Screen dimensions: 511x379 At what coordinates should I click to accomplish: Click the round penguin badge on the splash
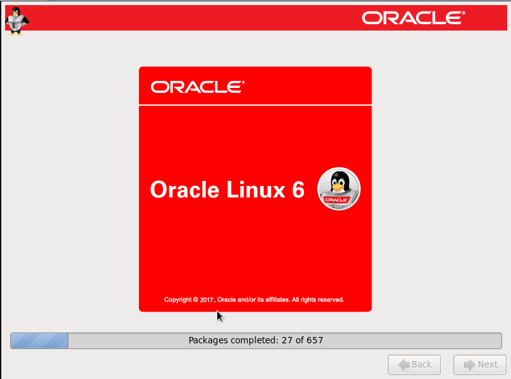tap(338, 189)
